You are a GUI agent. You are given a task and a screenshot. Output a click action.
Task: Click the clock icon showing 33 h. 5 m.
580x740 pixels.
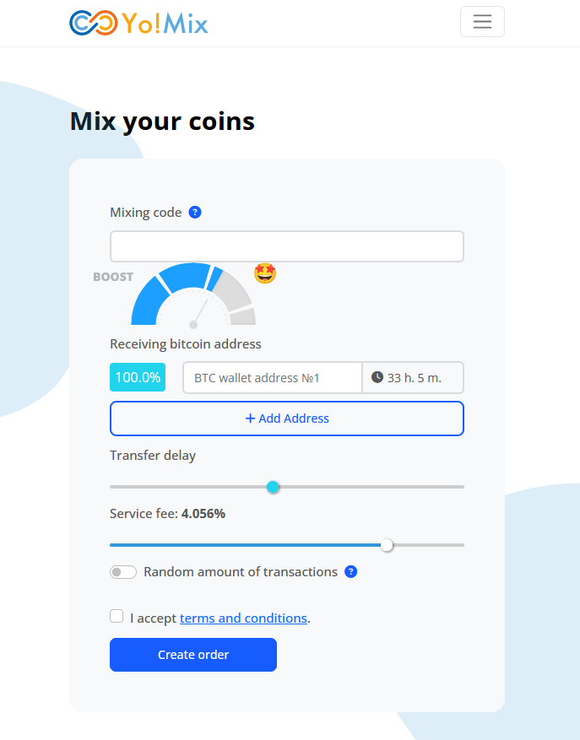[377, 377]
